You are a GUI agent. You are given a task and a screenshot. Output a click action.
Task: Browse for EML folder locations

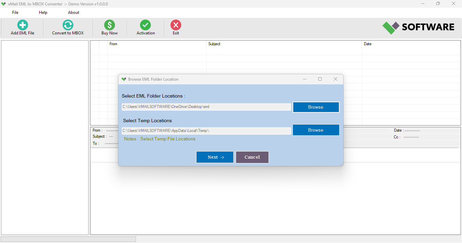316,107
